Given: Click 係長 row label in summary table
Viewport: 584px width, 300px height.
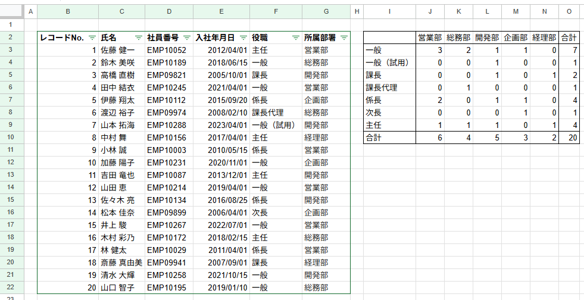Looking at the screenshot, I should coord(389,100).
